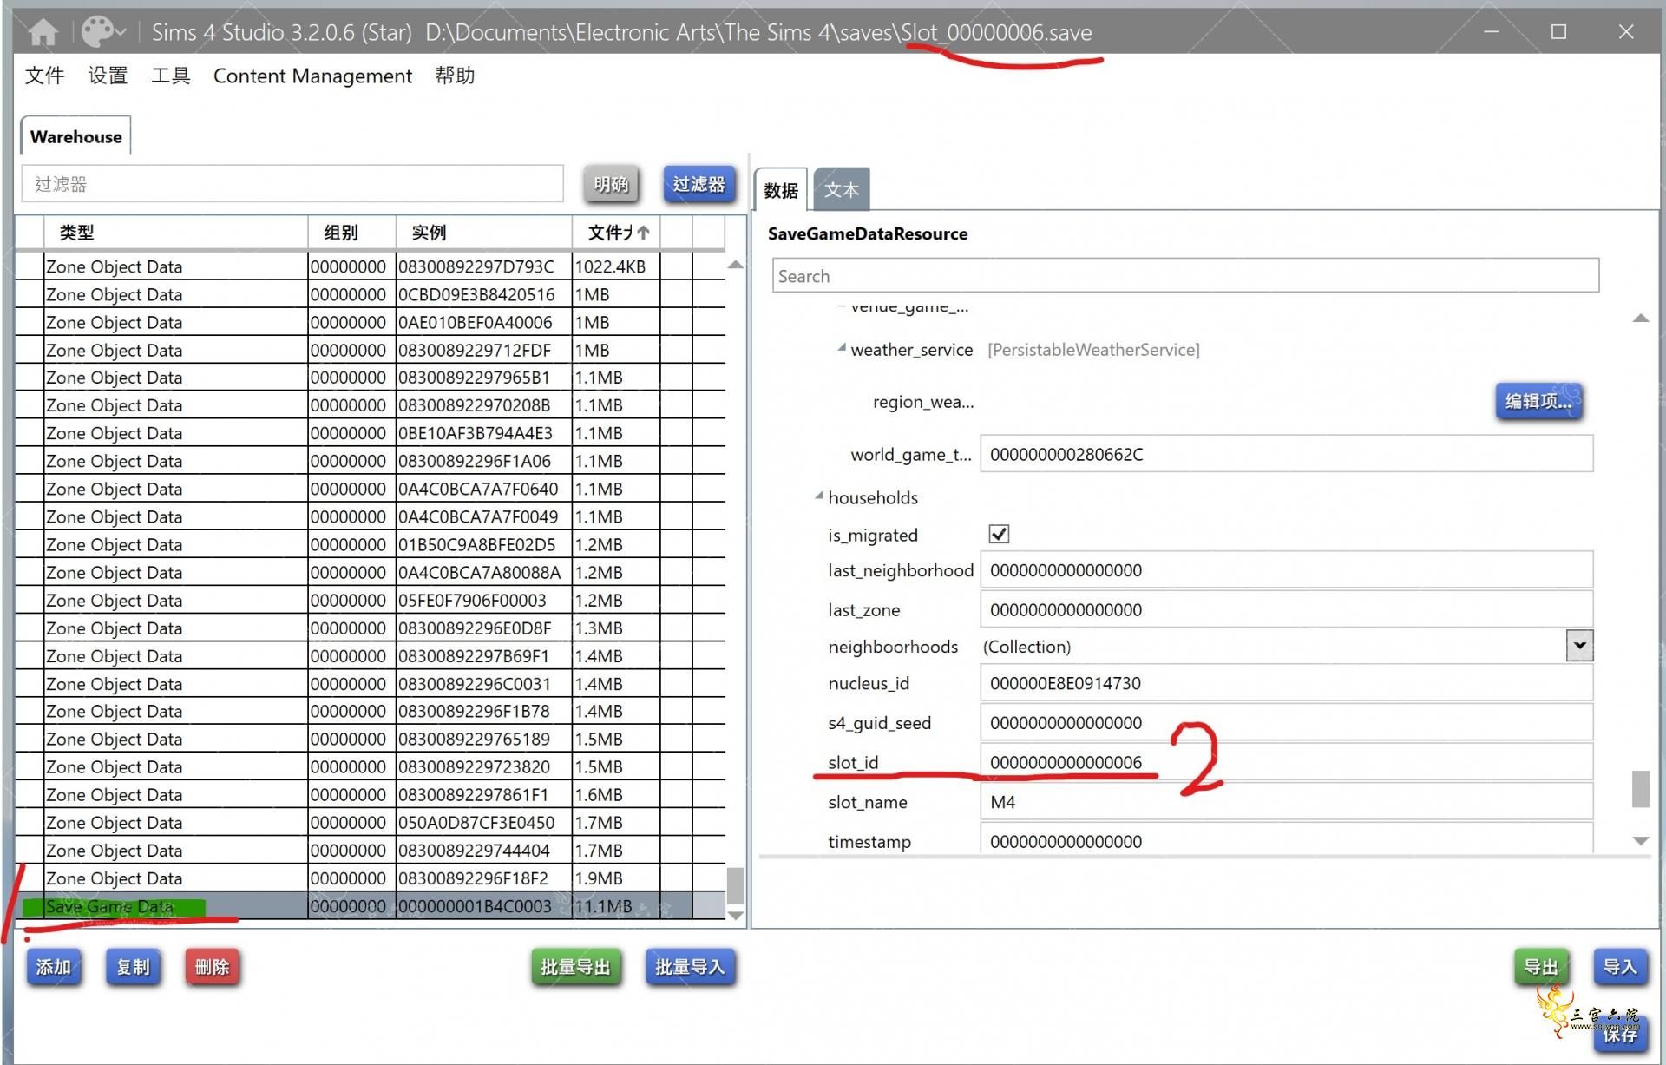Switch to the 数据 tab
The width and height of the screenshot is (1666, 1065).
point(781,189)
